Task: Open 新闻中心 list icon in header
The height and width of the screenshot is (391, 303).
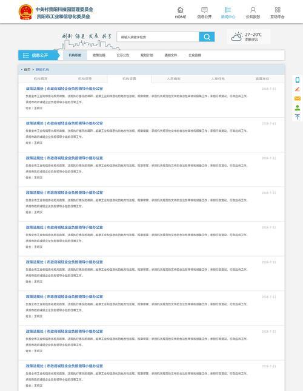Action: click(x=228, y=10)
